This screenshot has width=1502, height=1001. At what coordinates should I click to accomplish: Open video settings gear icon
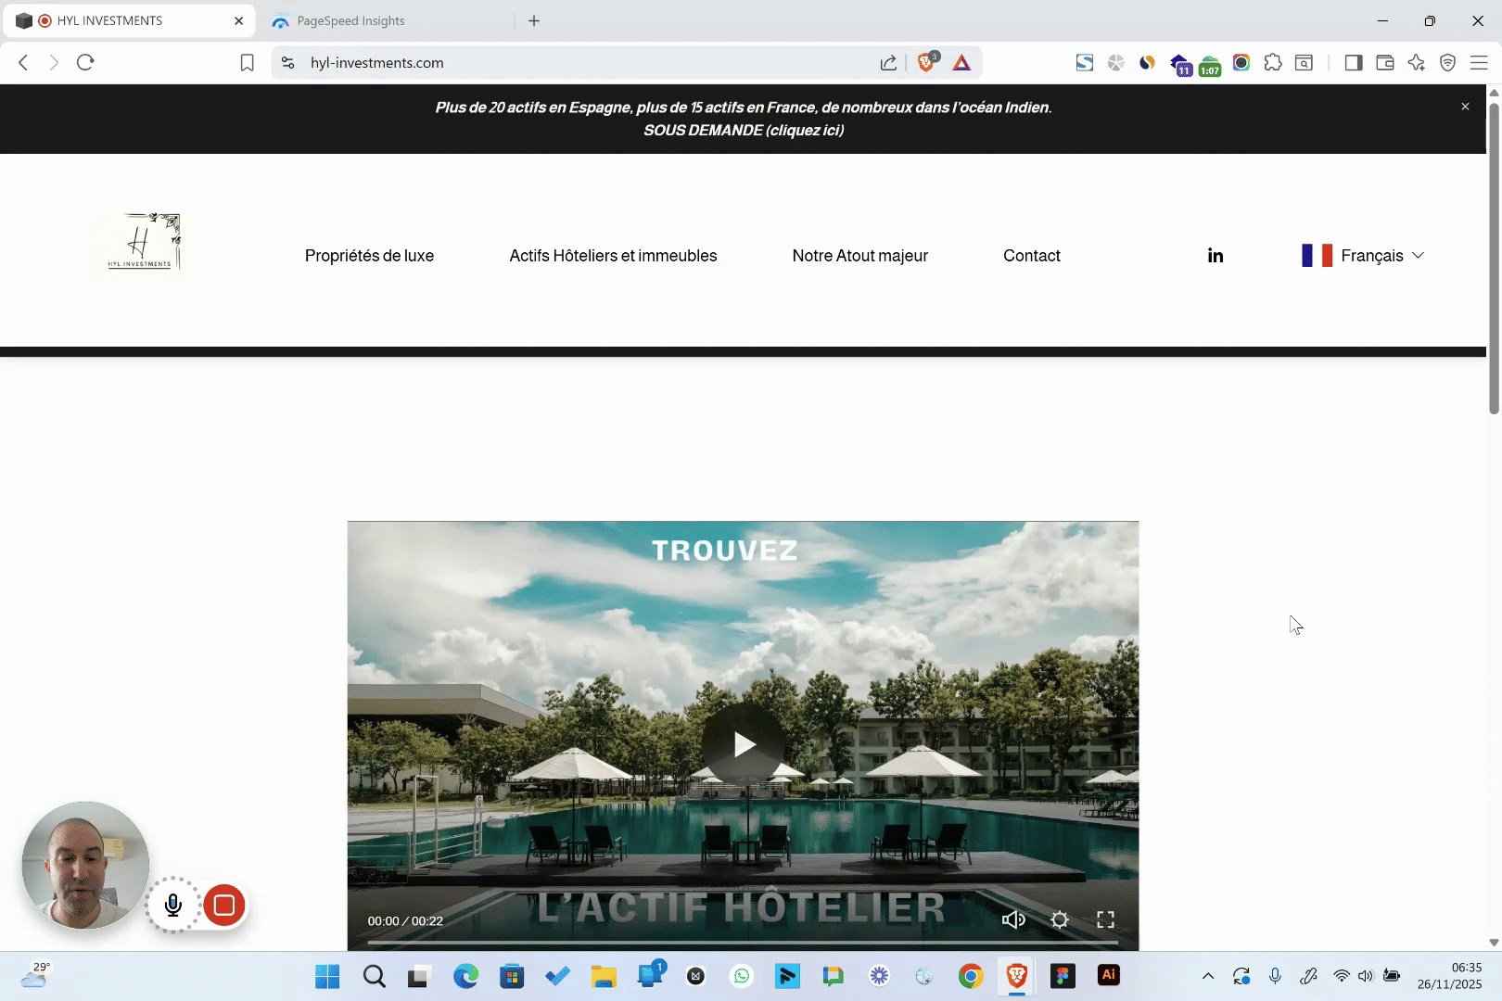1059,919
